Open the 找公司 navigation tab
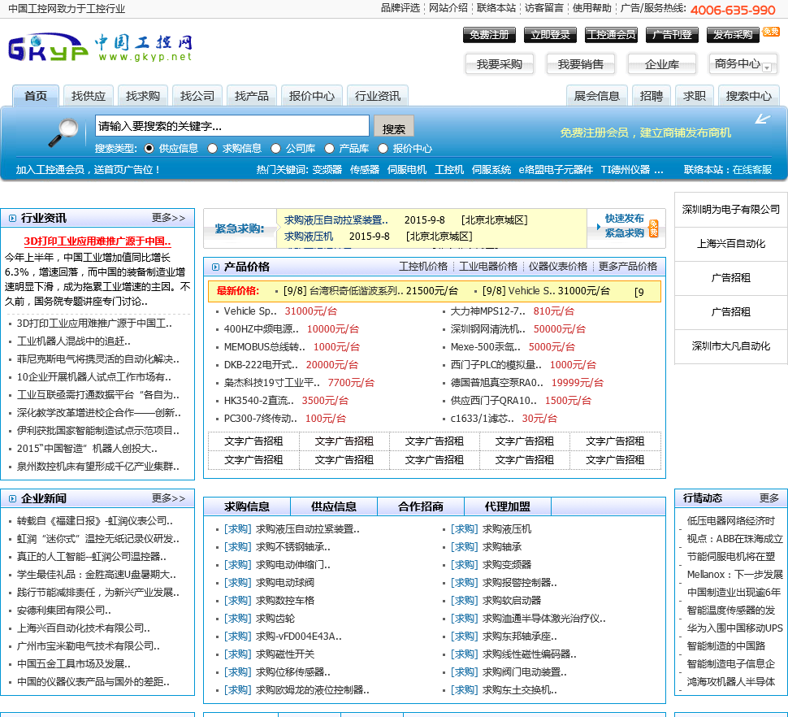The width and height of the screenshot is (788, 717). coord(197,96)
